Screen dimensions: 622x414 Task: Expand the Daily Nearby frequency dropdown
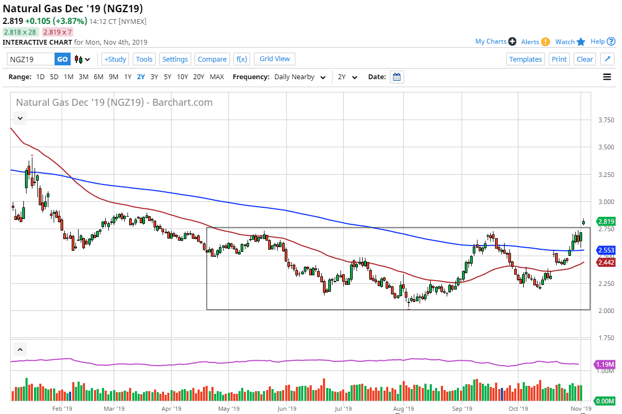click(x=300, y=77)
